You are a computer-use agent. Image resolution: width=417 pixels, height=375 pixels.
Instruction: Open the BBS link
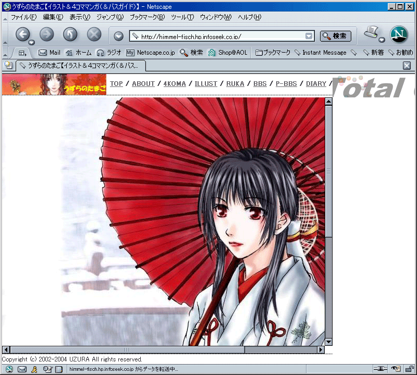pyautogui.click(x=260, y=84)
